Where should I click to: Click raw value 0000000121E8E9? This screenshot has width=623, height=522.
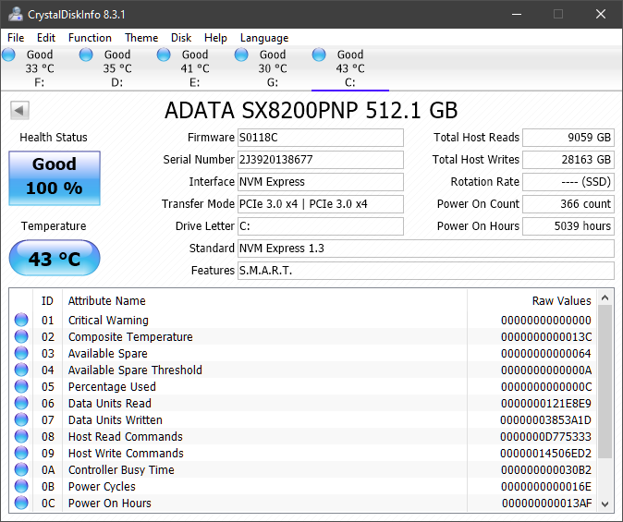click(x=546, y=404)
